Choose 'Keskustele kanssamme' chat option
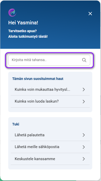This screenshot has height=181, width=101. coord(50,159)
